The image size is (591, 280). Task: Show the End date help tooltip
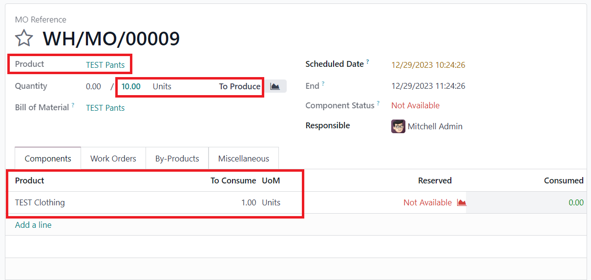(x=323, y=84)
